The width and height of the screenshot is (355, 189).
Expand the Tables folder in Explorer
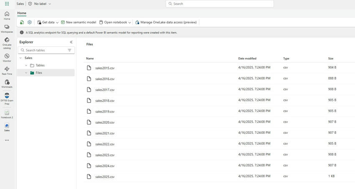tap(26, 65)
